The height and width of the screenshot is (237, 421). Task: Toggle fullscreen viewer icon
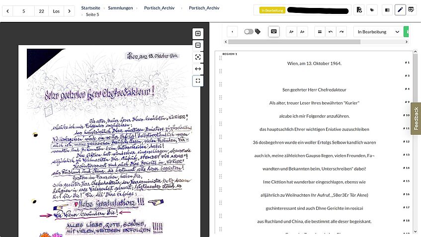(x=198, y=81)
